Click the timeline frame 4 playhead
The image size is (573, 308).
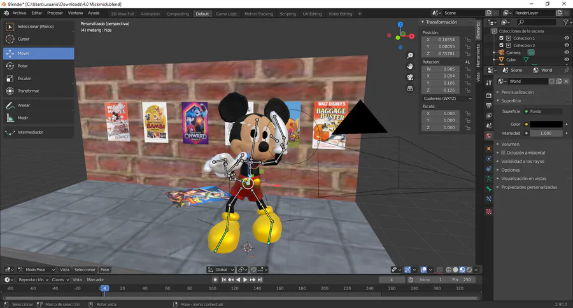tap(104, 288)
